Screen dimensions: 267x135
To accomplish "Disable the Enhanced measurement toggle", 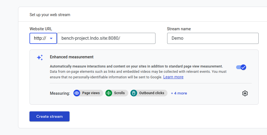I will (241, 67).
